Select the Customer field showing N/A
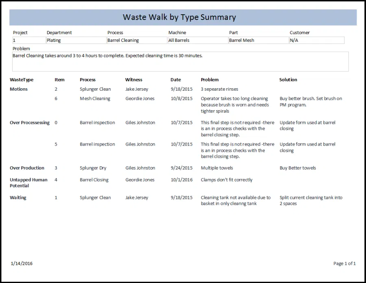Screen dimensions: 366x283 (316, 40)
